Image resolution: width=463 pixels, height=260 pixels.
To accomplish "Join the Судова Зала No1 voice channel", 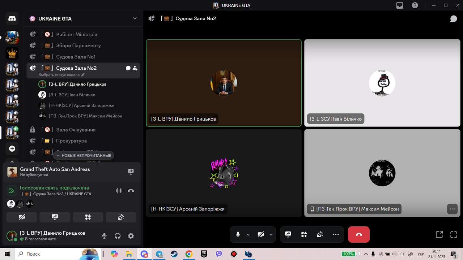I will (83, 57).
